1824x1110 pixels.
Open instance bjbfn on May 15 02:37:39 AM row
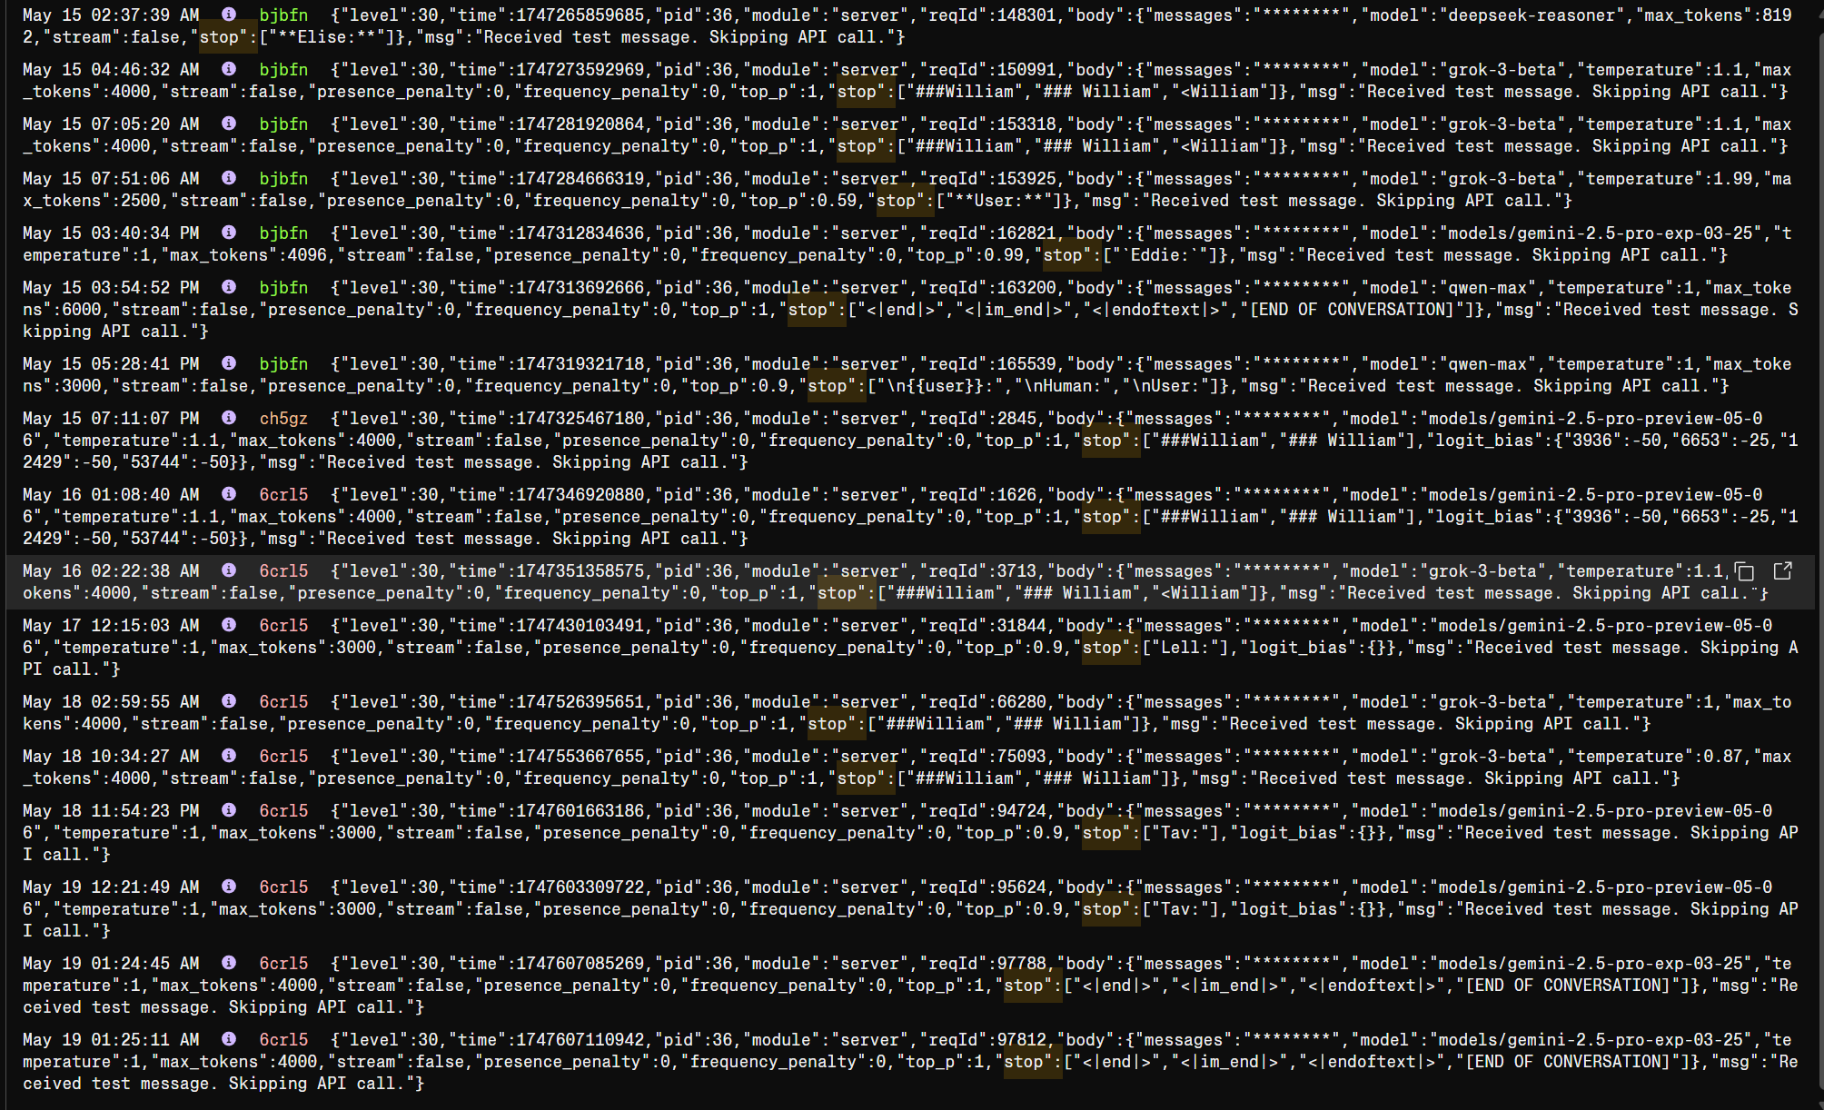click(x=283, y=15)
